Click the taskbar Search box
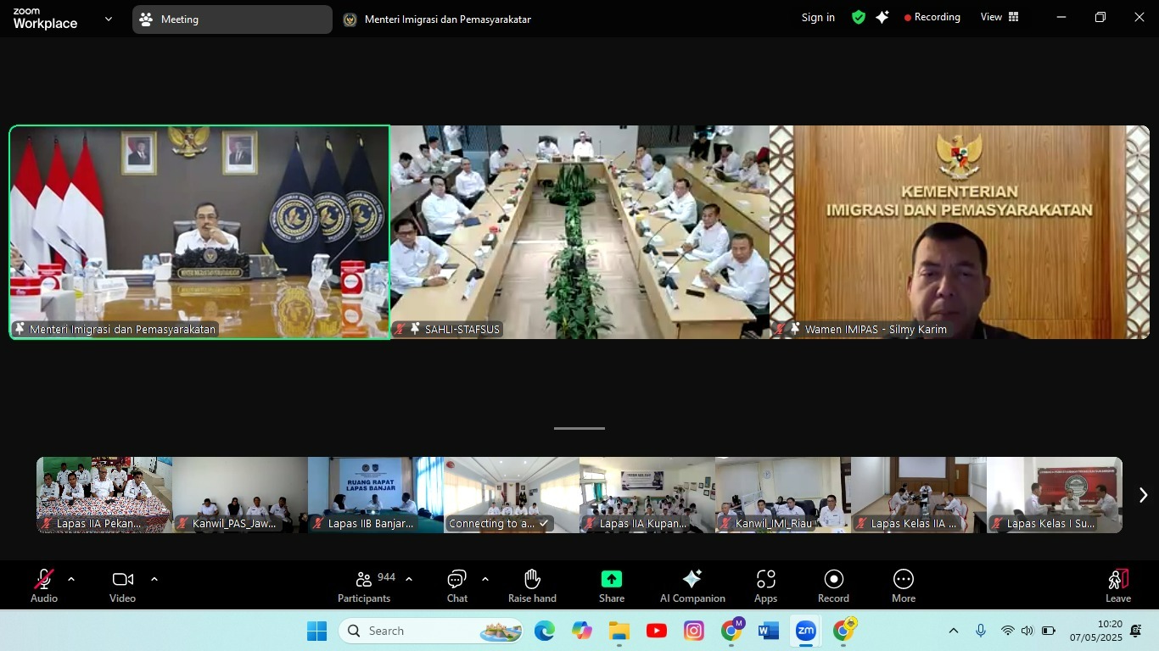The height and width of the screenshot is (651, 1159). coord(432,631)
